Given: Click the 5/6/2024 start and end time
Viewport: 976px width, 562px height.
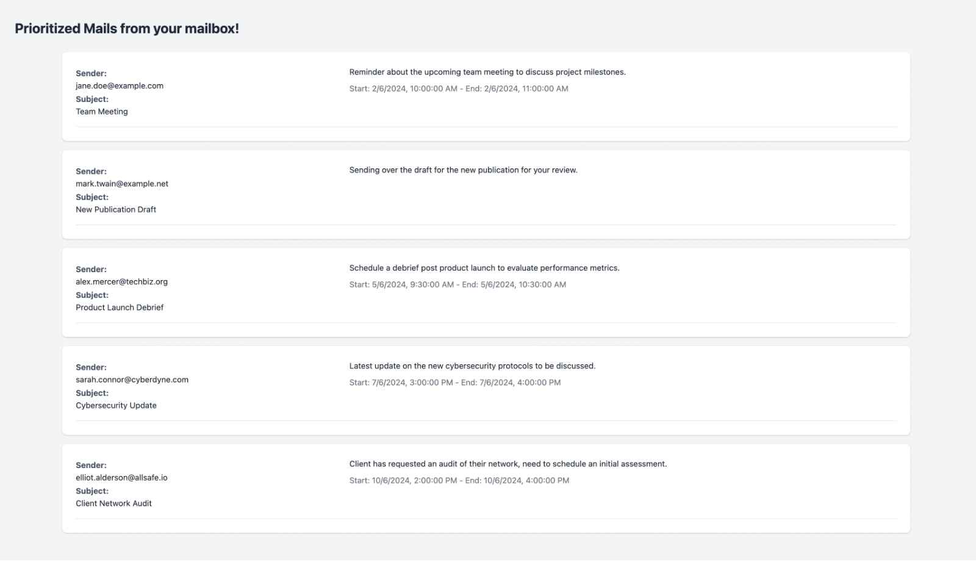Looking at the screenshot, I should tap(457, 284).
